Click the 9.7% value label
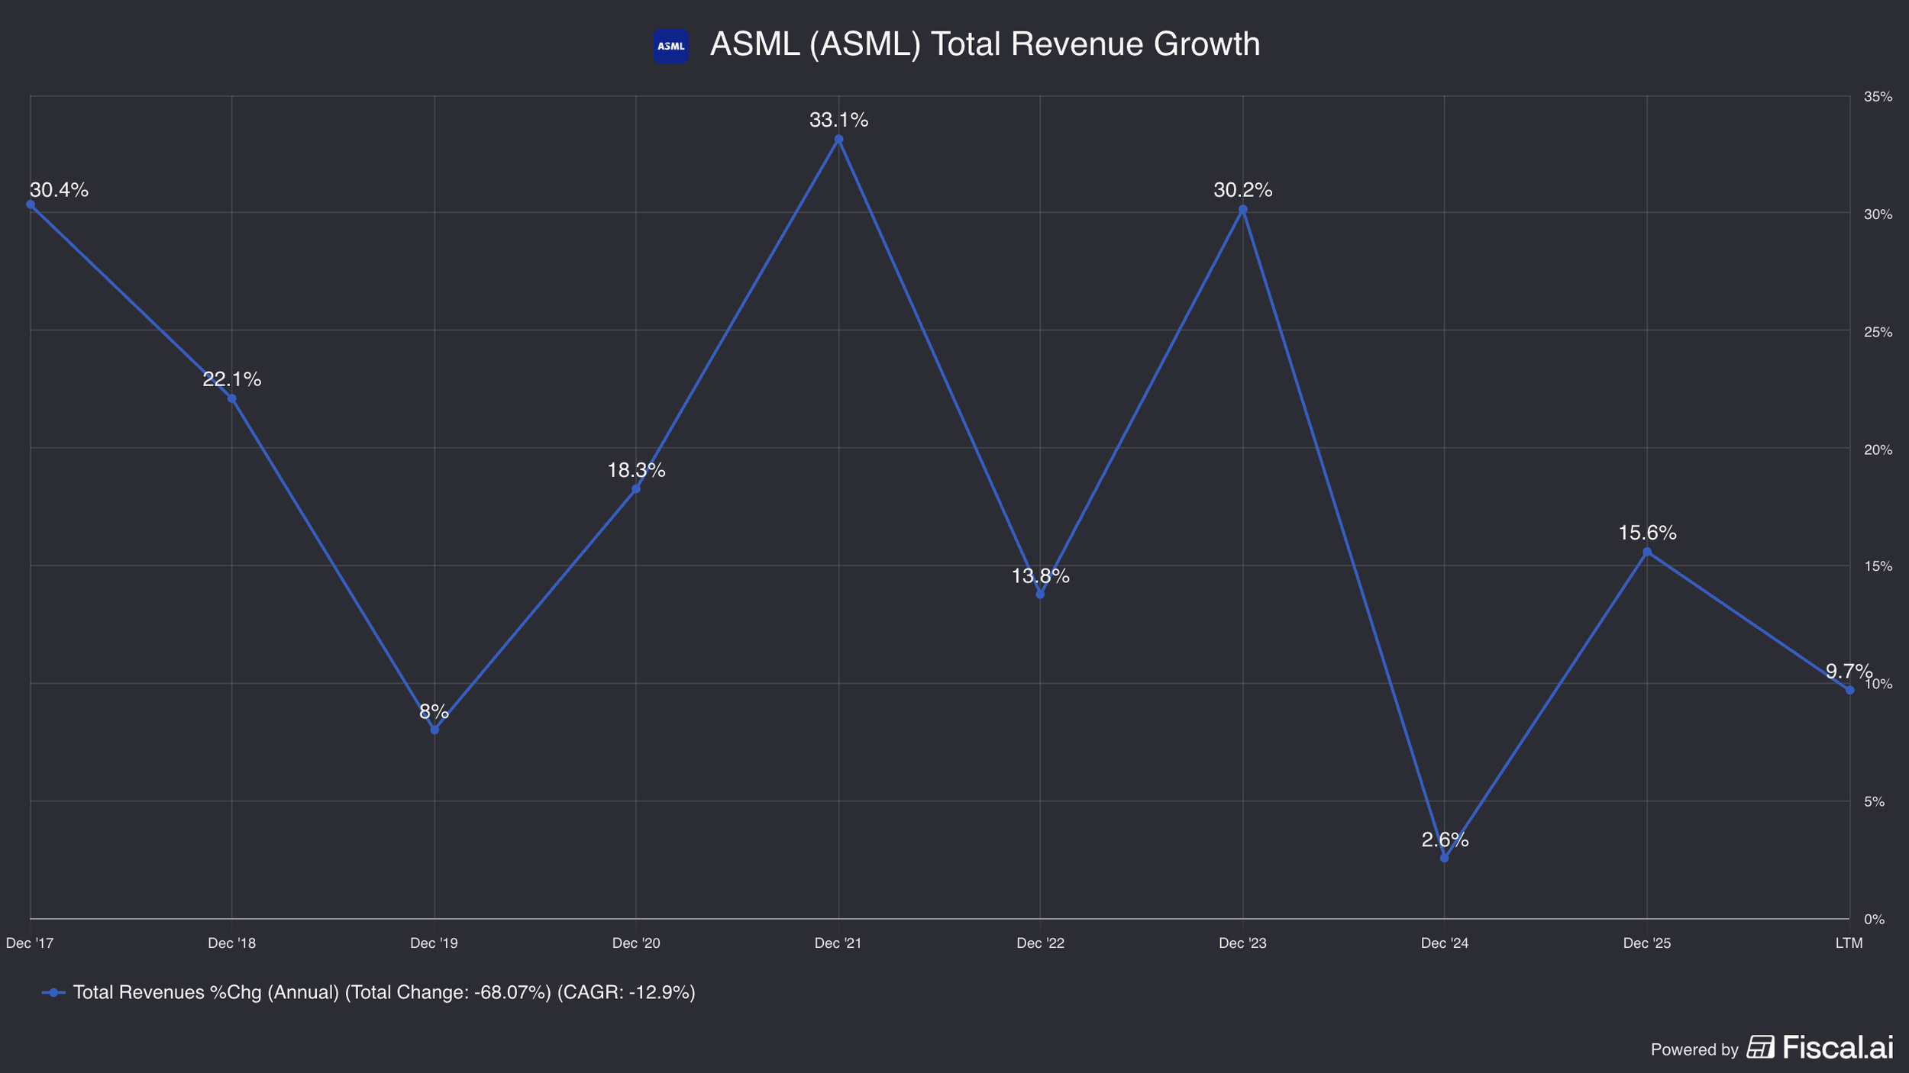The image size is (1909, 1073). pyautogui.click(x=1849, y=672)
